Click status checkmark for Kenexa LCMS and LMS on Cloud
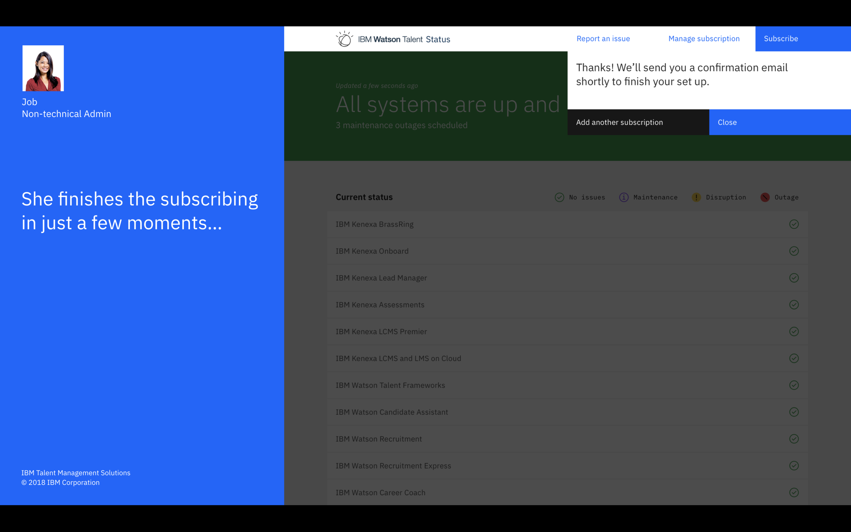The height and width of the screenshot is (532, 851). click(x=794, y=358)
